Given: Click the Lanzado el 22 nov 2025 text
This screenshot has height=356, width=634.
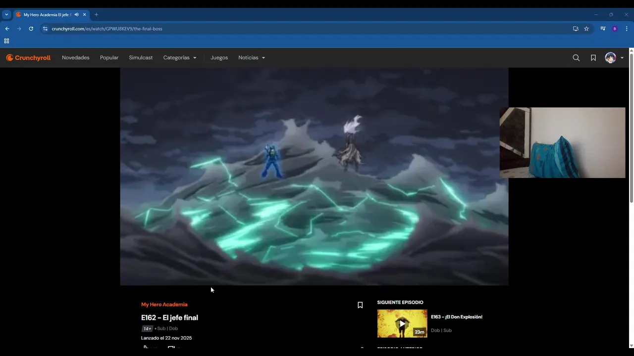Looking at the screenshot, I should click(166, 338).
